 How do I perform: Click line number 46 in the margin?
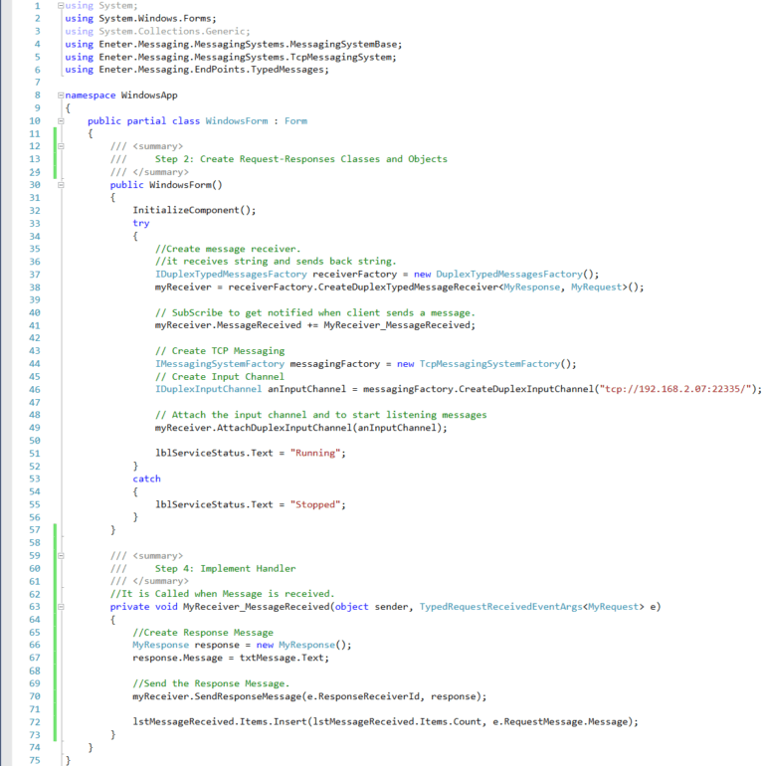point(35,389)
